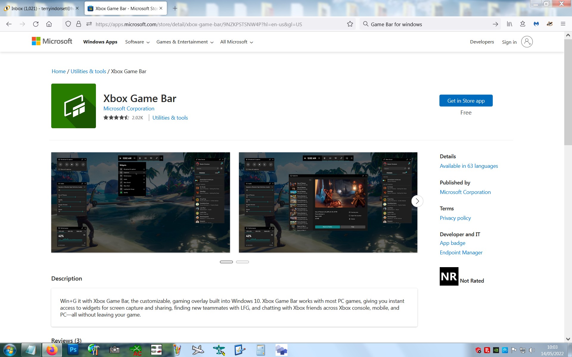The width and height of the screenshot is (572, 357).
Task: Select first carousel page indicator
Action: click(x=226, y=262)
